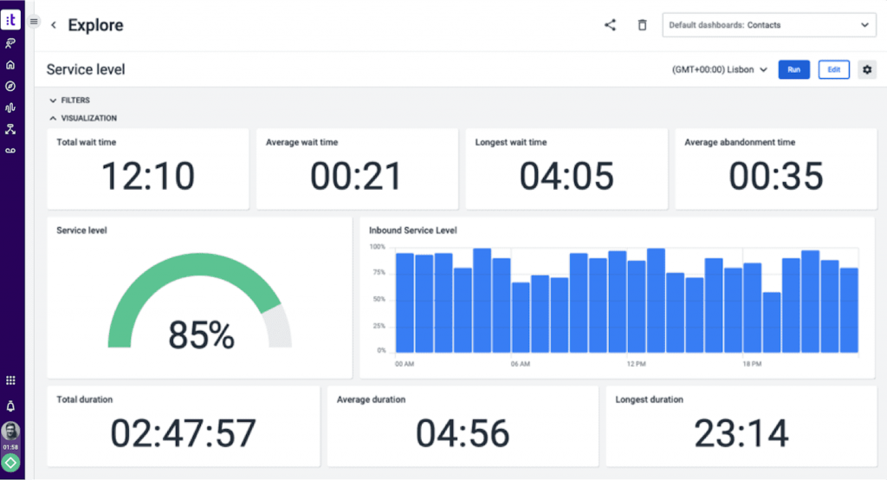
Task: Click the blue Run button
Action: (x=793, y=69)
